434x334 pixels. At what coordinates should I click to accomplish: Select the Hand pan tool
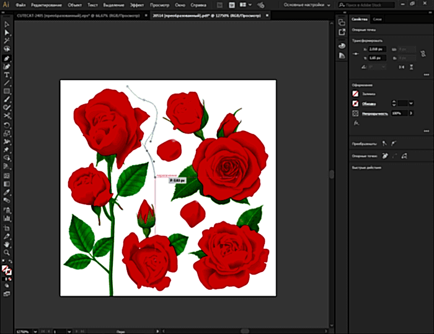click(x=7, y=244)
